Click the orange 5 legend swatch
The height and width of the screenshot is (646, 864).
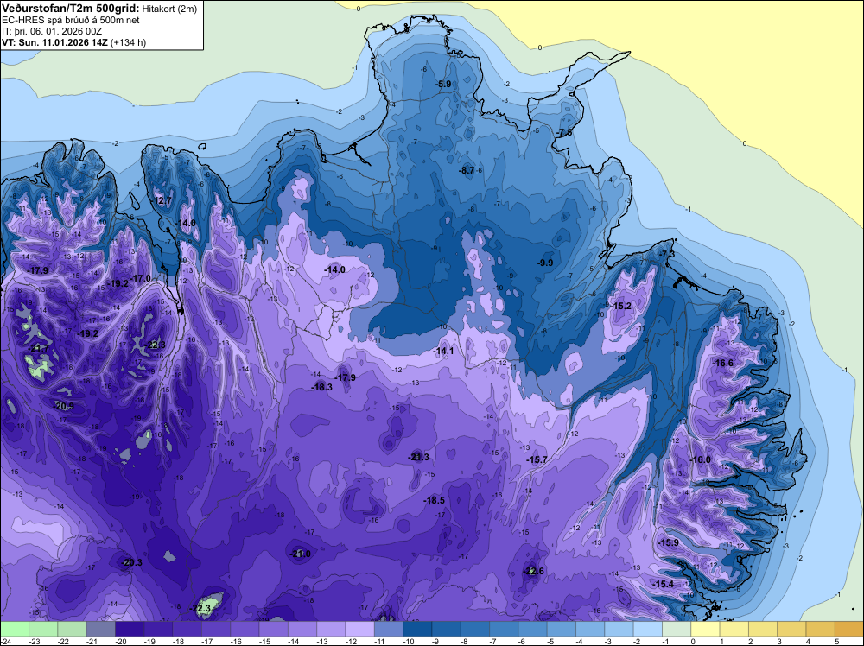click(x=849, y=629)
